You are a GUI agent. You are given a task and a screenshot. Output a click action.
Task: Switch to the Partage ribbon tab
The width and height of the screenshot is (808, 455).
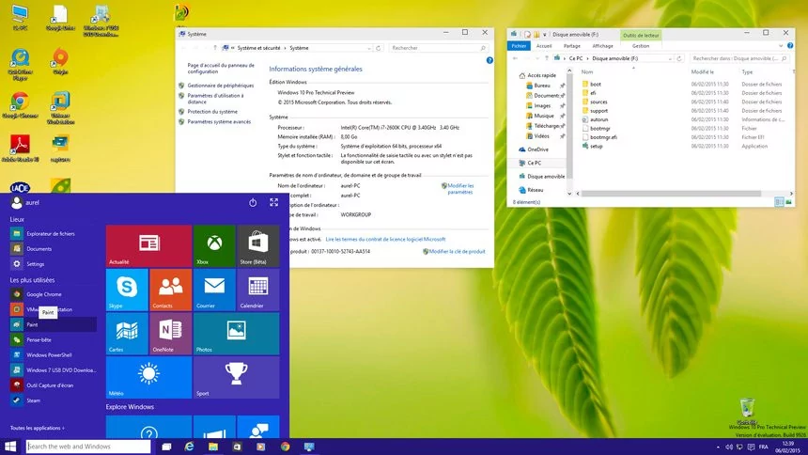coord(571,46)
